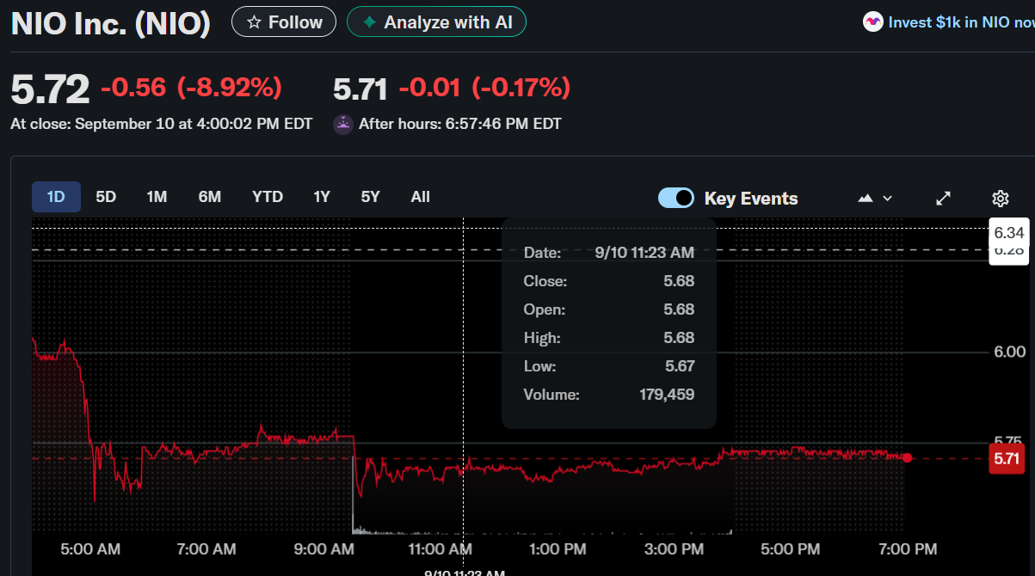
Task: Click the tooltip High value 5.68
Action: (679, 338)
